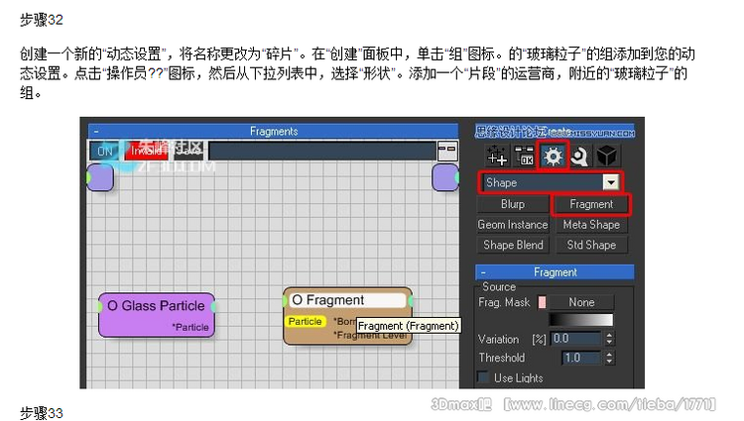744x421 pixels.
Task: Click the Source group label
Action: point(499,286)
